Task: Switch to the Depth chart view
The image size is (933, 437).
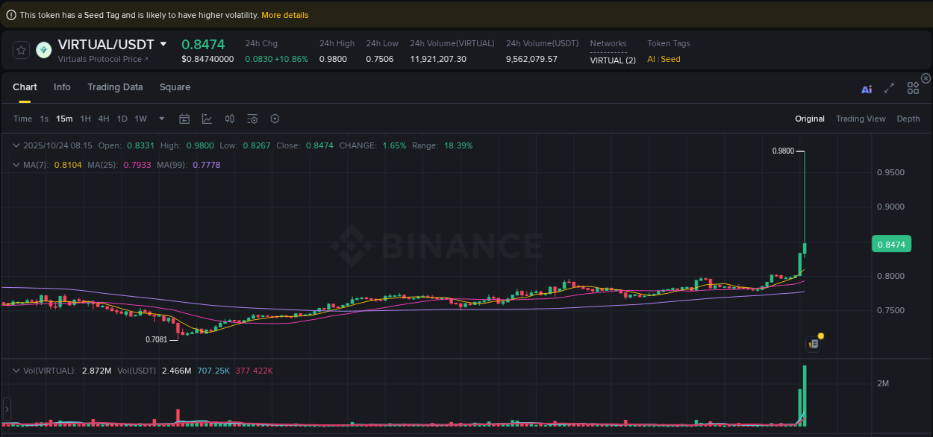Action: (908, 119)
